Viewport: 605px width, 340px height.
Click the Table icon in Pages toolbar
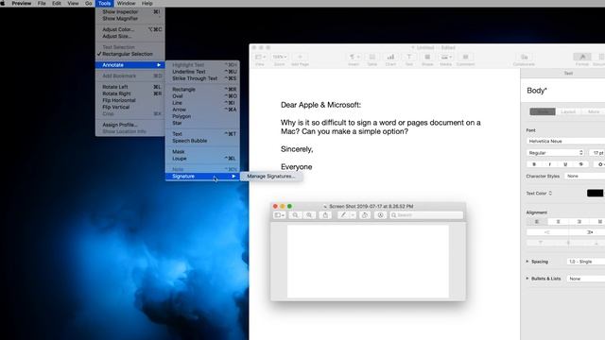click(x=372, y=57)
